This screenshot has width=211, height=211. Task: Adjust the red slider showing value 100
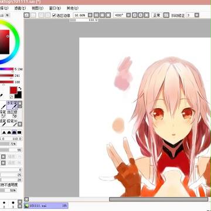tap(7, 82)
